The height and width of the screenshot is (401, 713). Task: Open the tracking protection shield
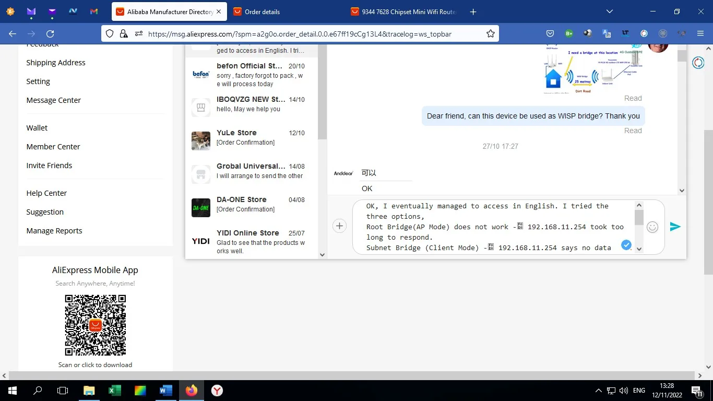110,33
